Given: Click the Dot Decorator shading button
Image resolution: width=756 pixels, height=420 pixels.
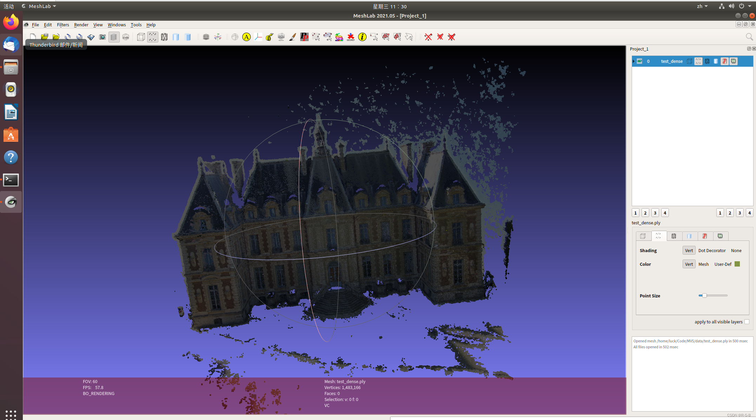Looking at the screenshot, I should pos(712,250).
